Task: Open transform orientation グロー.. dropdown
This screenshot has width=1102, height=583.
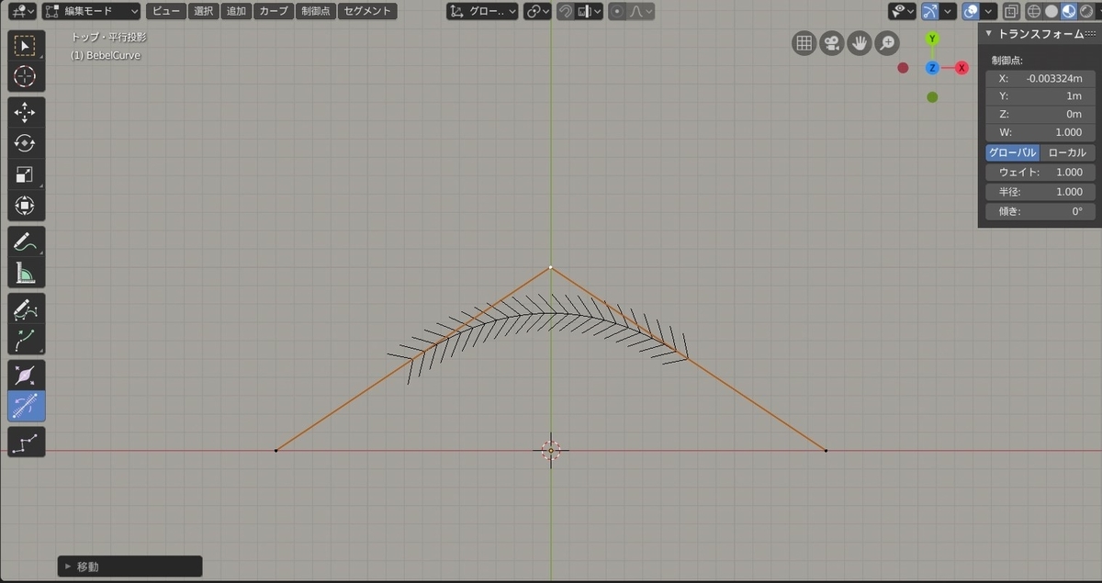Action: [482, 12]
